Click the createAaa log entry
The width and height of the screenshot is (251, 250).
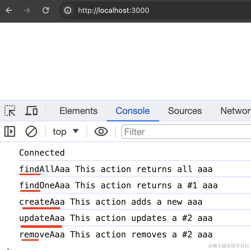(111, 202)
